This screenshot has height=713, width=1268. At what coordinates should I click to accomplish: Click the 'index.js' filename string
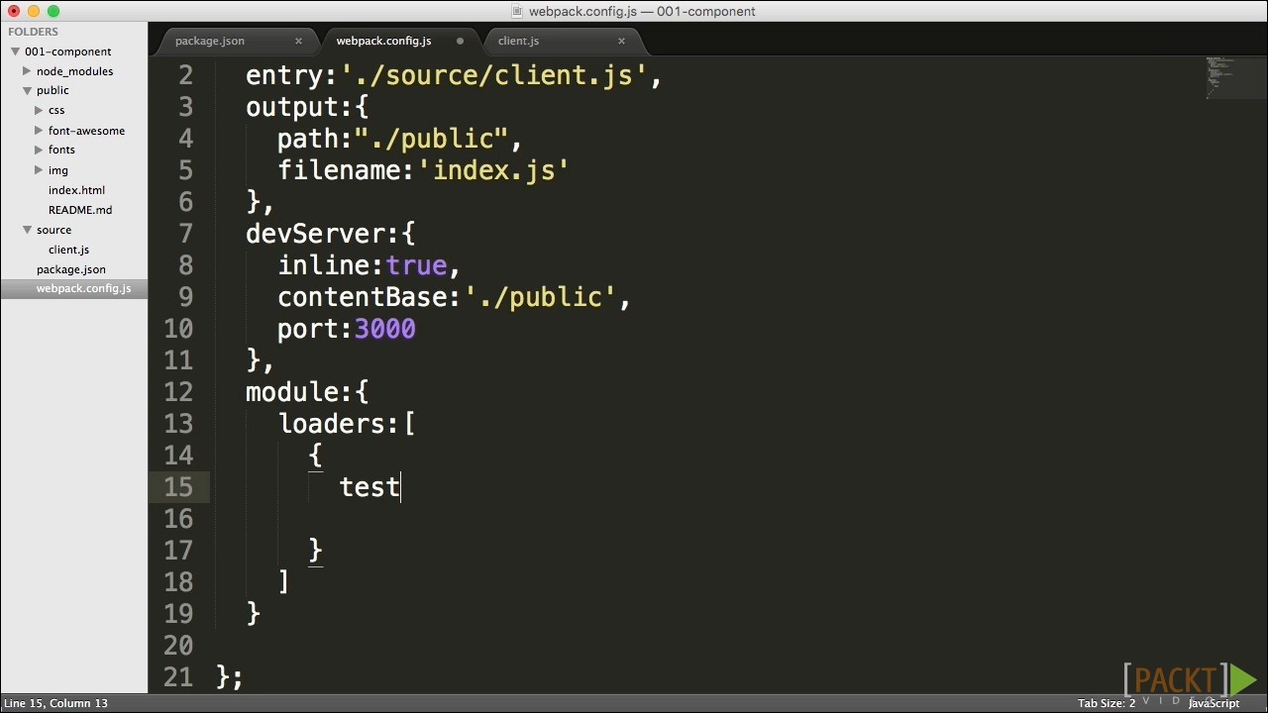[493, 171]
